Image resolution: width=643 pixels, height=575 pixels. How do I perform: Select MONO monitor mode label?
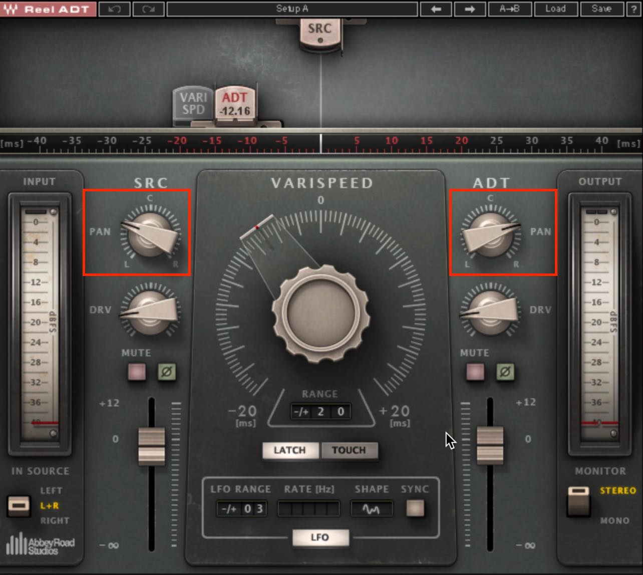point(615,521)
